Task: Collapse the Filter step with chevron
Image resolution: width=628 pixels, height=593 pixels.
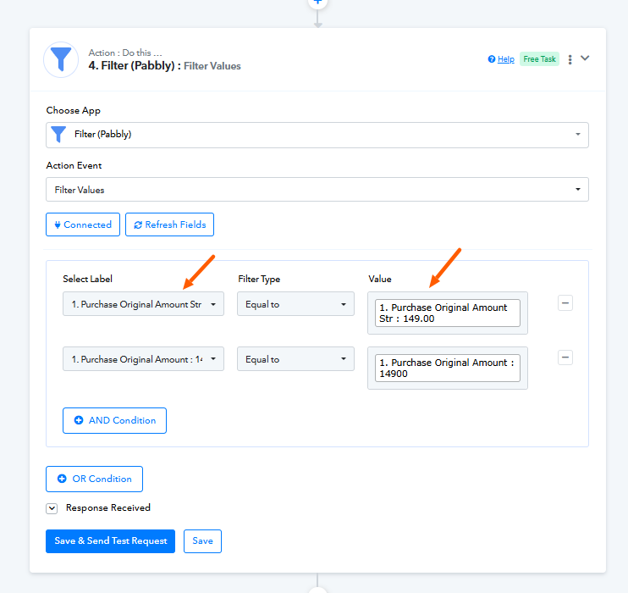Action: (x=585, y=58)
